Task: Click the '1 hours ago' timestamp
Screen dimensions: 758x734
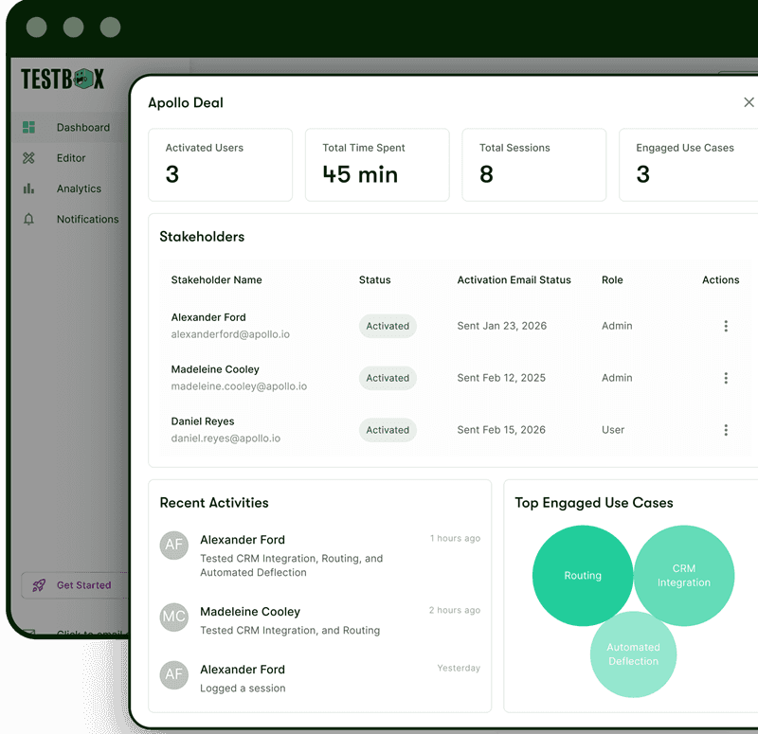Action: point(456,538)
